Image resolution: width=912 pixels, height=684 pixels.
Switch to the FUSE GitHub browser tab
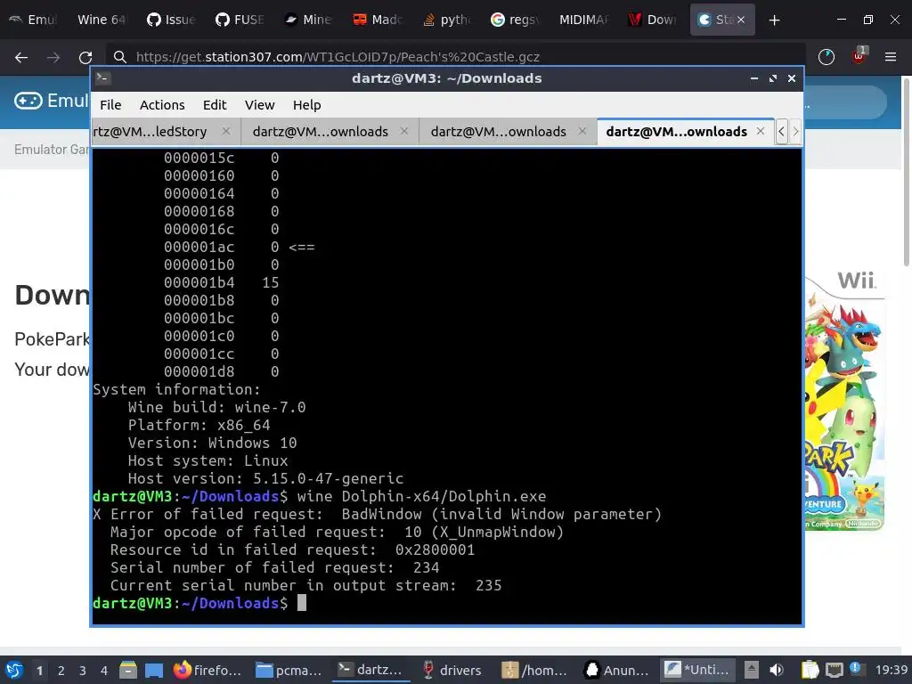(x=239, y=20)
